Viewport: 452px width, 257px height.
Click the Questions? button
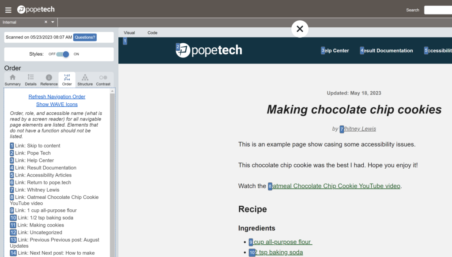tap(85, 37)
